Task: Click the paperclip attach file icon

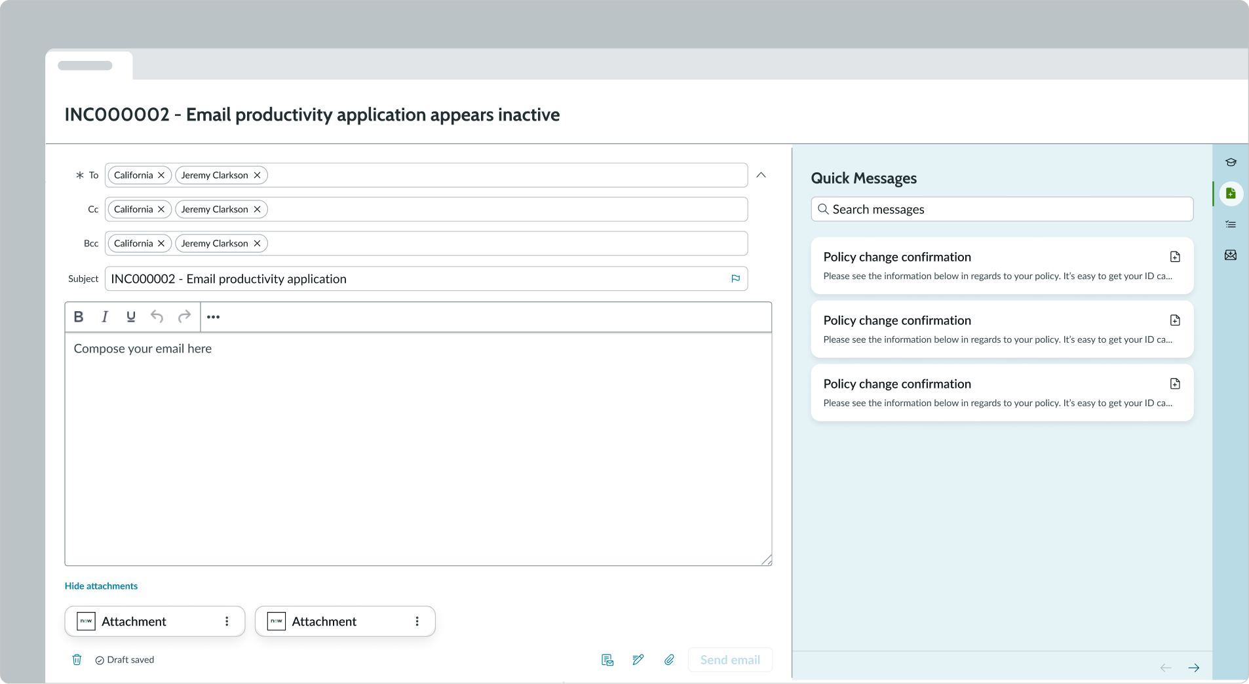Action: coord(669,660)
